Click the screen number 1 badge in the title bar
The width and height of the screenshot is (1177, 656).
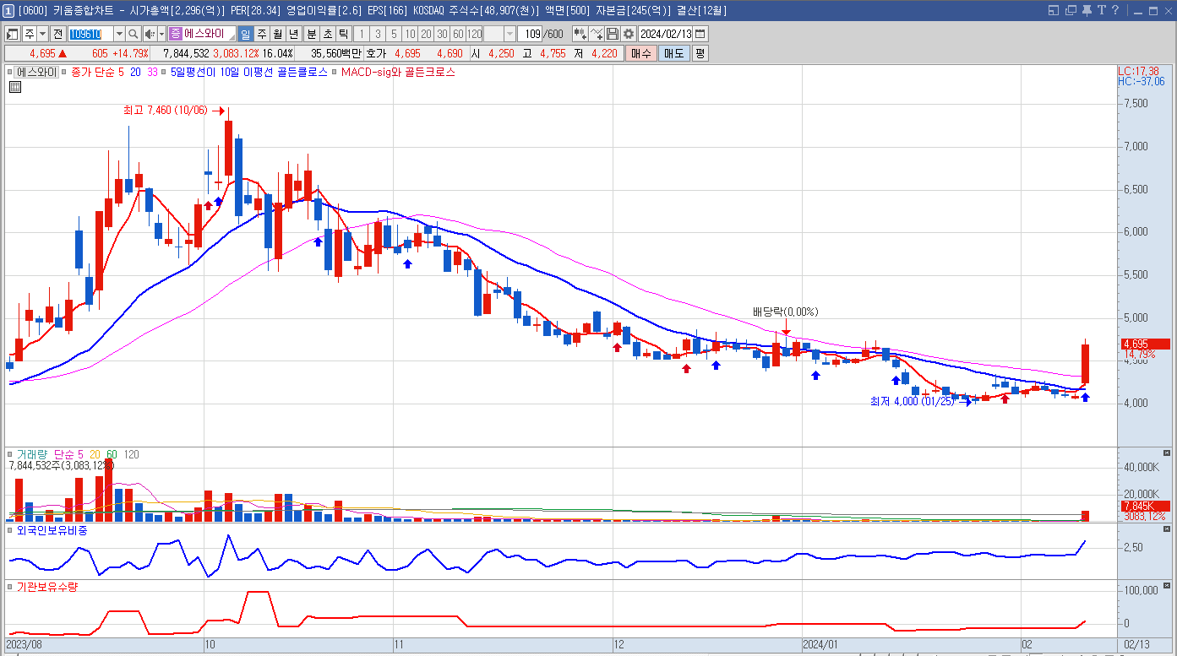tap(8, 10)
